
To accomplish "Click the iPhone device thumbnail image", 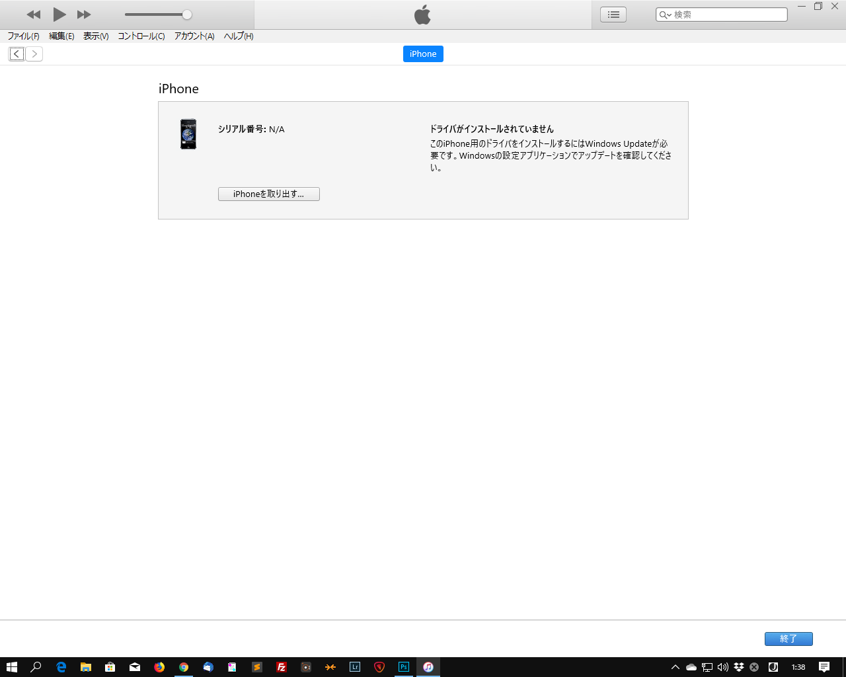I will 188,134.
